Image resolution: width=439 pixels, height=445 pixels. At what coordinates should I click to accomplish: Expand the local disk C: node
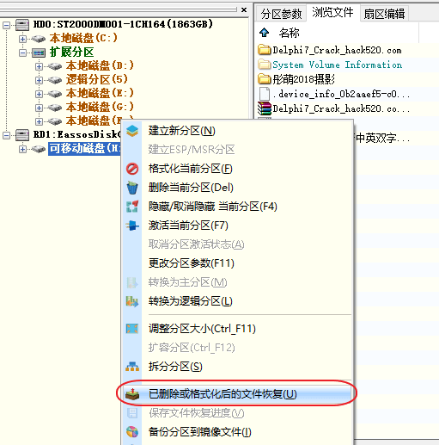point(22,39)
